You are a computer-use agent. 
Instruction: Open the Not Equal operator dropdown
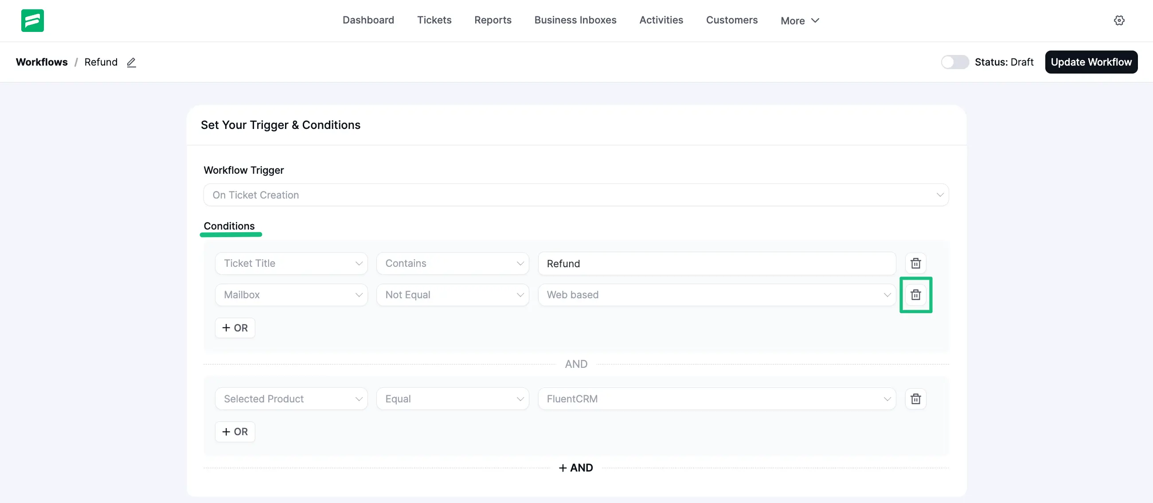click(452, 295)
